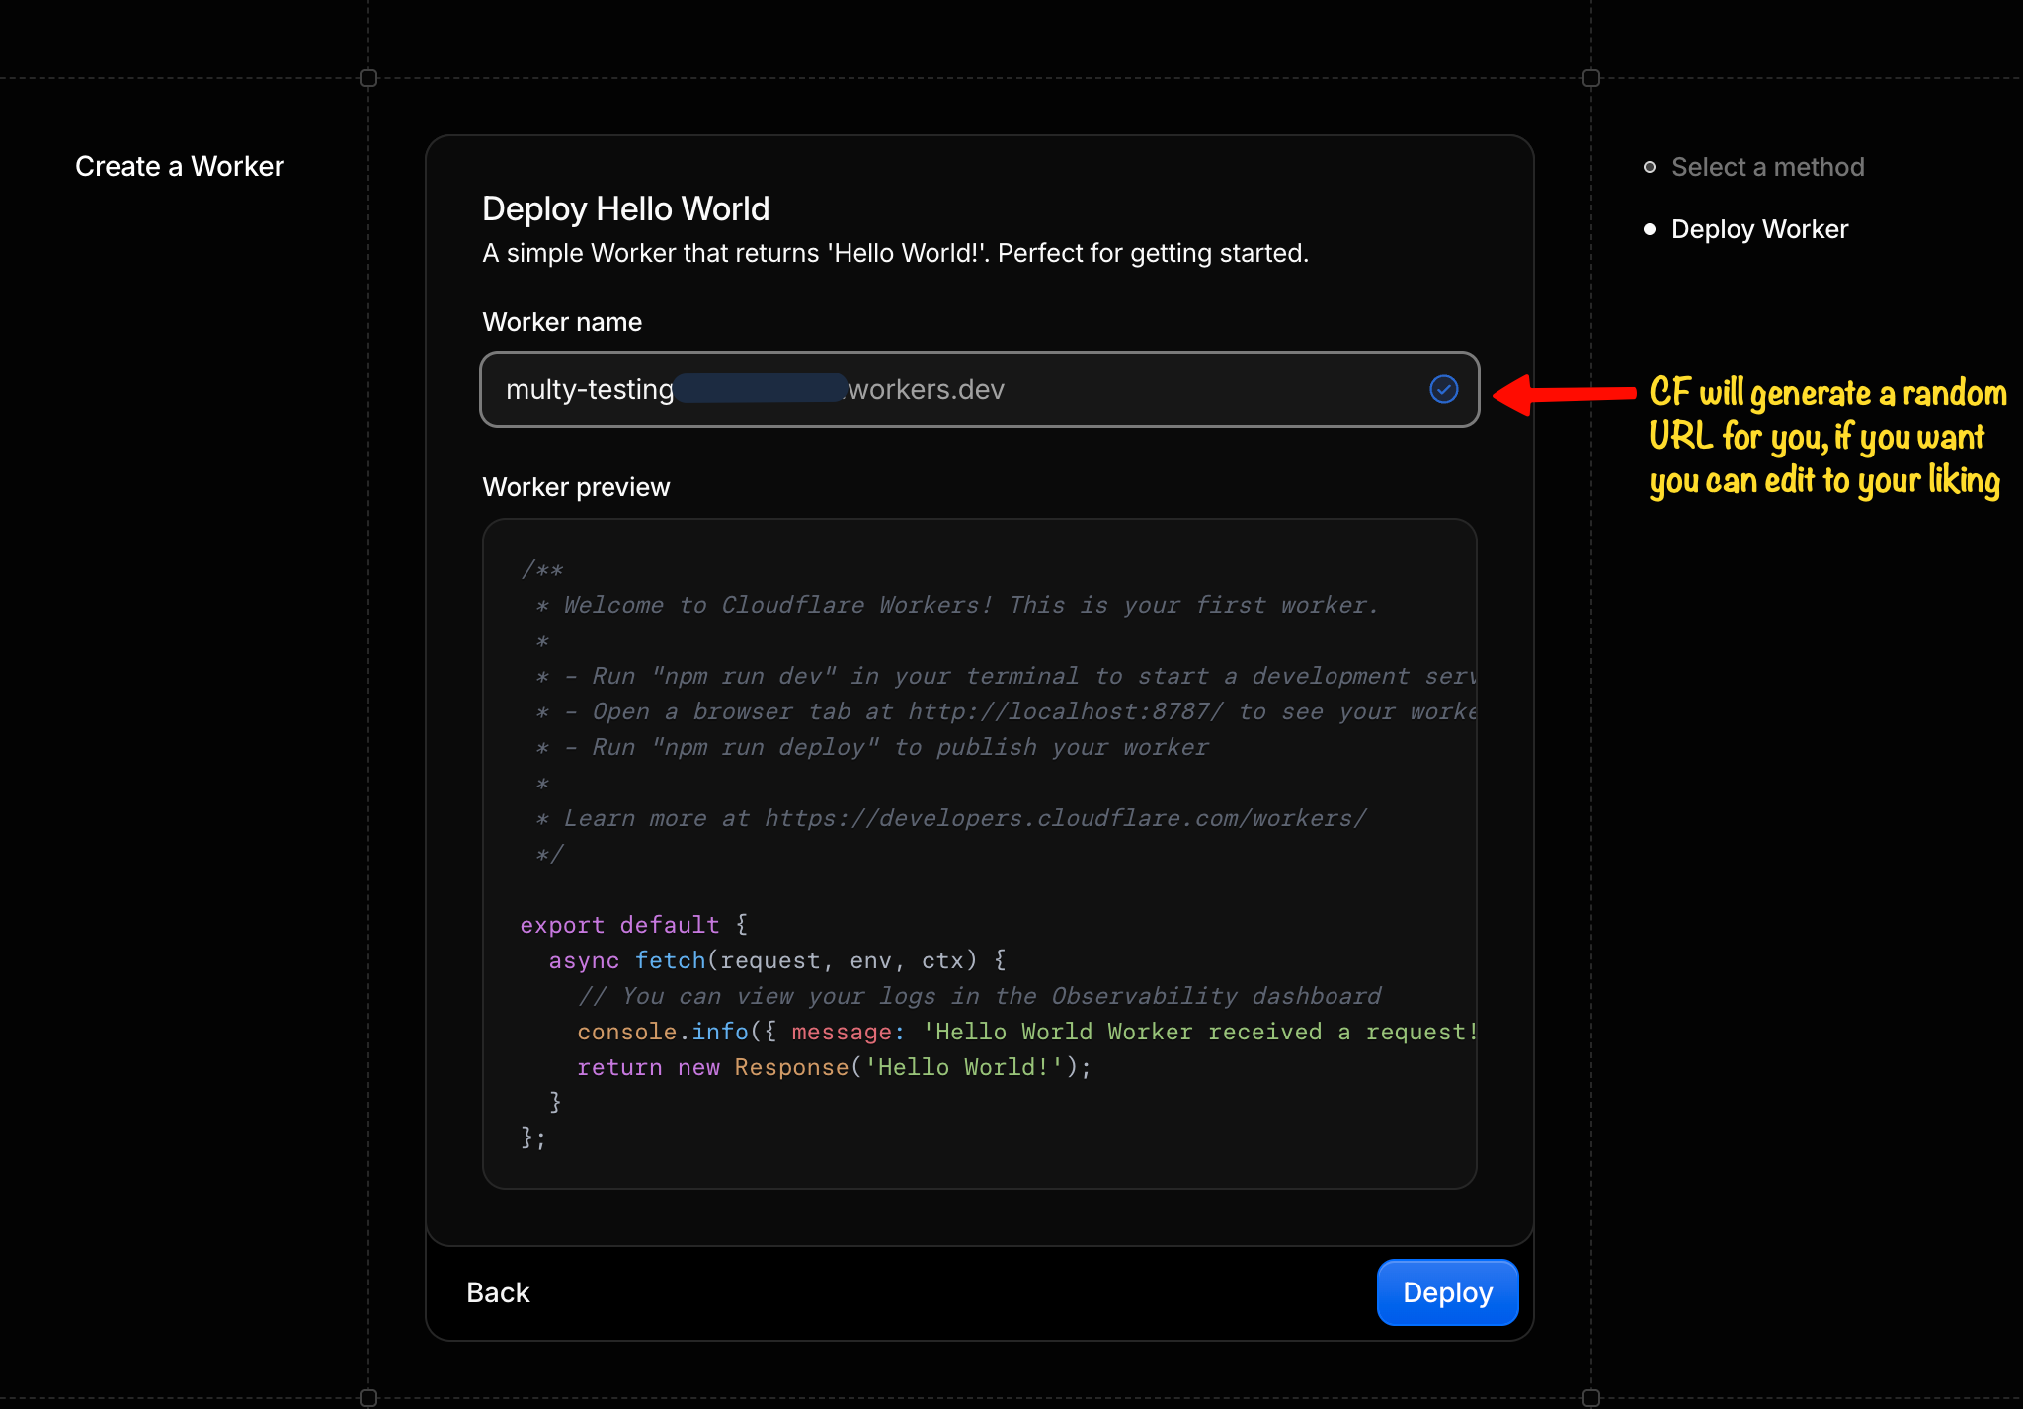Click the bullet beside 'Select a method'
This screenshot has width=2023, height=1409.
[x=1650, y=167]
